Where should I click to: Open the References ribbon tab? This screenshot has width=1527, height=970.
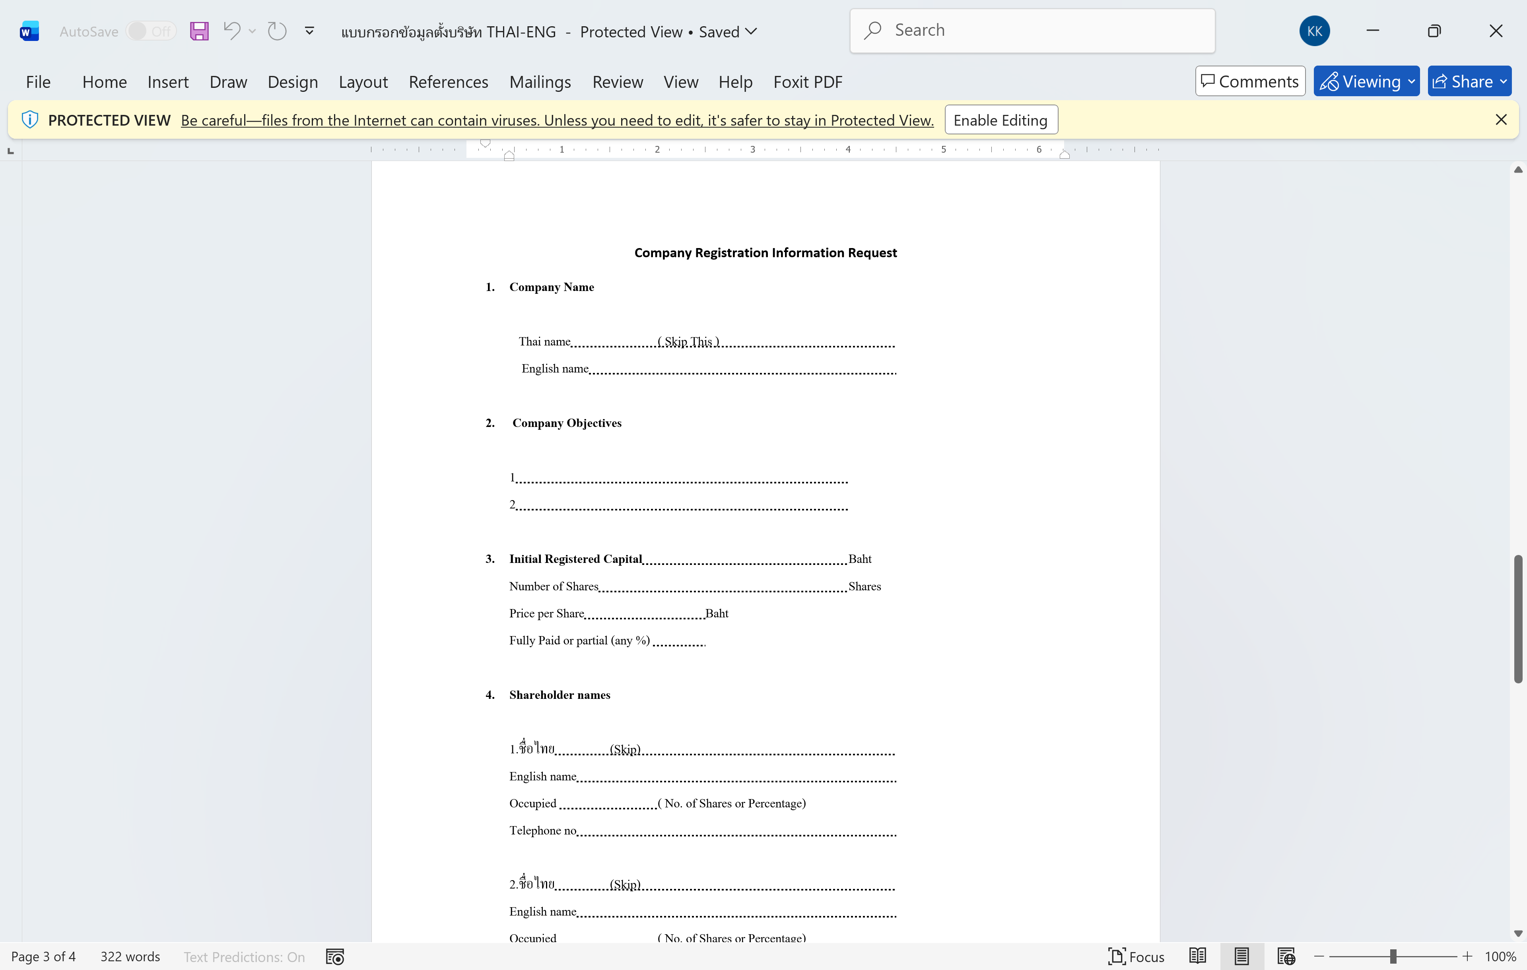448,82
